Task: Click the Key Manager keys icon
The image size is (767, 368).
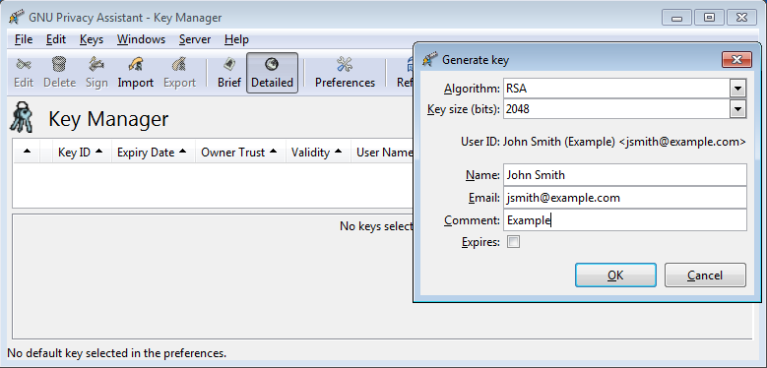Action: [x=21, y=117]
